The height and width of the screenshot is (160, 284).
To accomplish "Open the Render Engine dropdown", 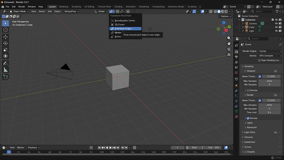I will pyautogui.click(x=270, y=51).
